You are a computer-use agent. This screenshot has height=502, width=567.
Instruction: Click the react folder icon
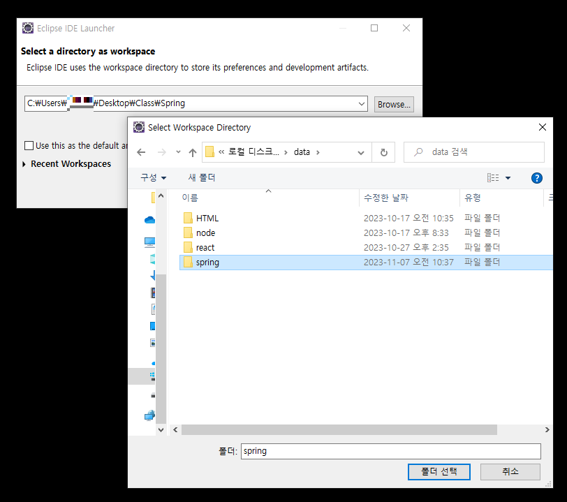click(188, 247)
